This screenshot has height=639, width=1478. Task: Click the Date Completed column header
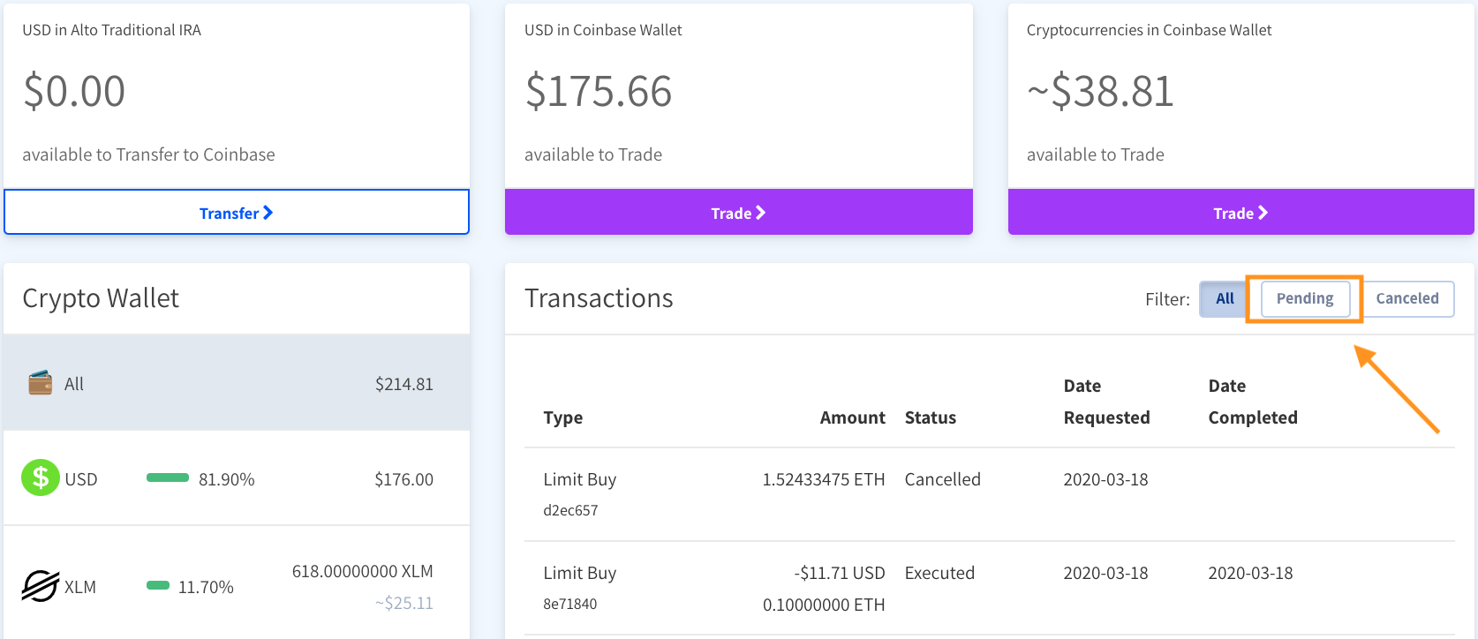click(1253, 402)
